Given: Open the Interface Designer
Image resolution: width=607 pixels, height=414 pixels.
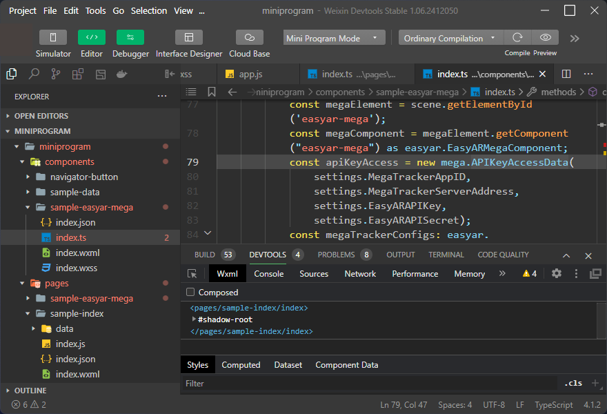Looking at the screenshot, I should 189,37.
